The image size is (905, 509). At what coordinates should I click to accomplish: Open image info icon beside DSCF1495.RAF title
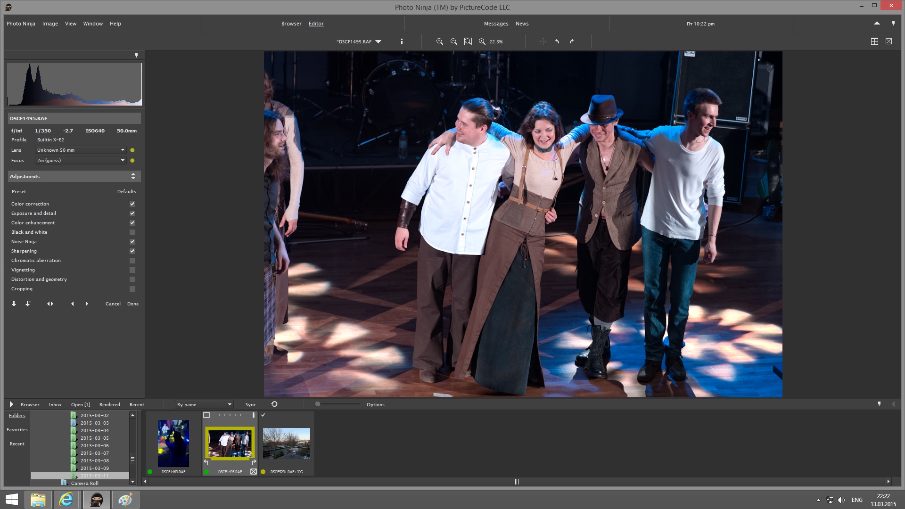point(402,41)
